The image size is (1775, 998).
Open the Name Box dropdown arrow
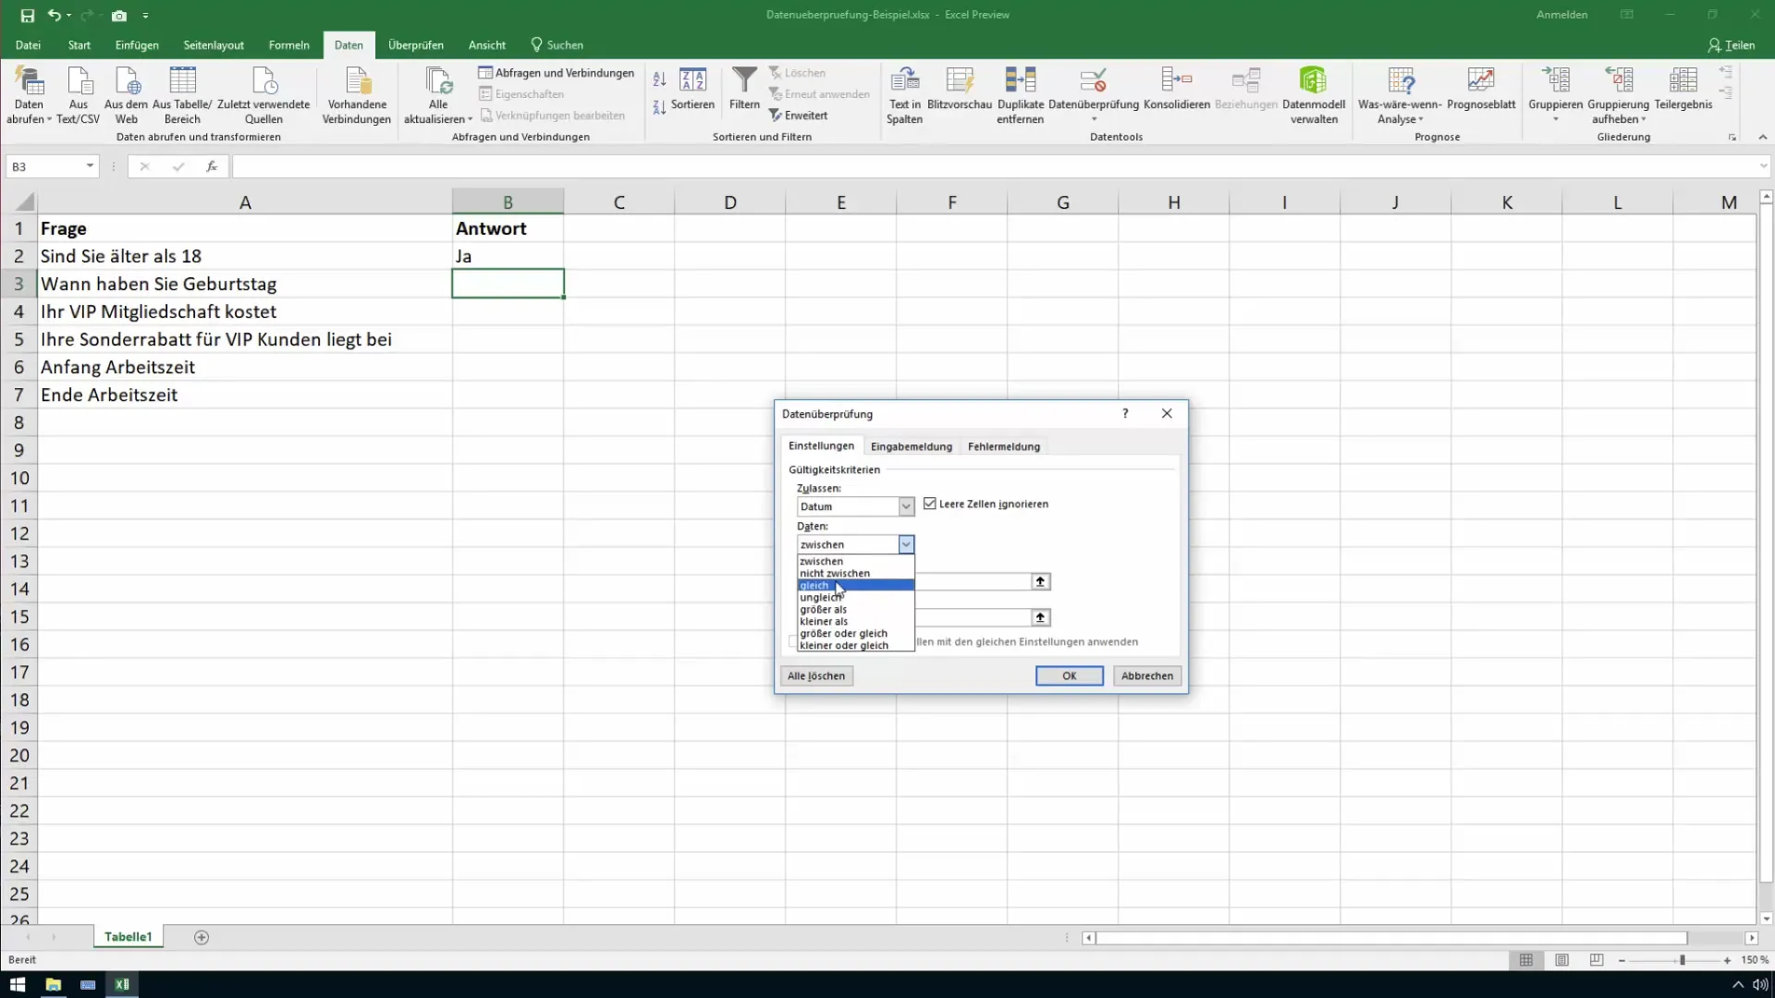point(90,166)
